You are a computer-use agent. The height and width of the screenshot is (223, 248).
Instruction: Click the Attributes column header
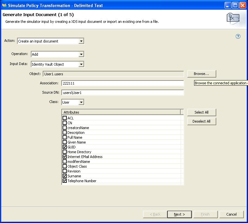[121, 112]
